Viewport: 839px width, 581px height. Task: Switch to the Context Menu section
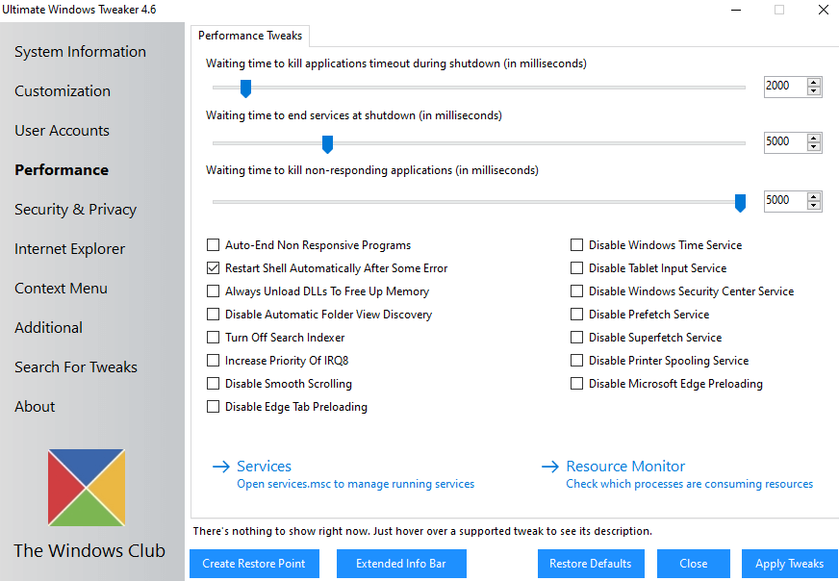point(61,289)
